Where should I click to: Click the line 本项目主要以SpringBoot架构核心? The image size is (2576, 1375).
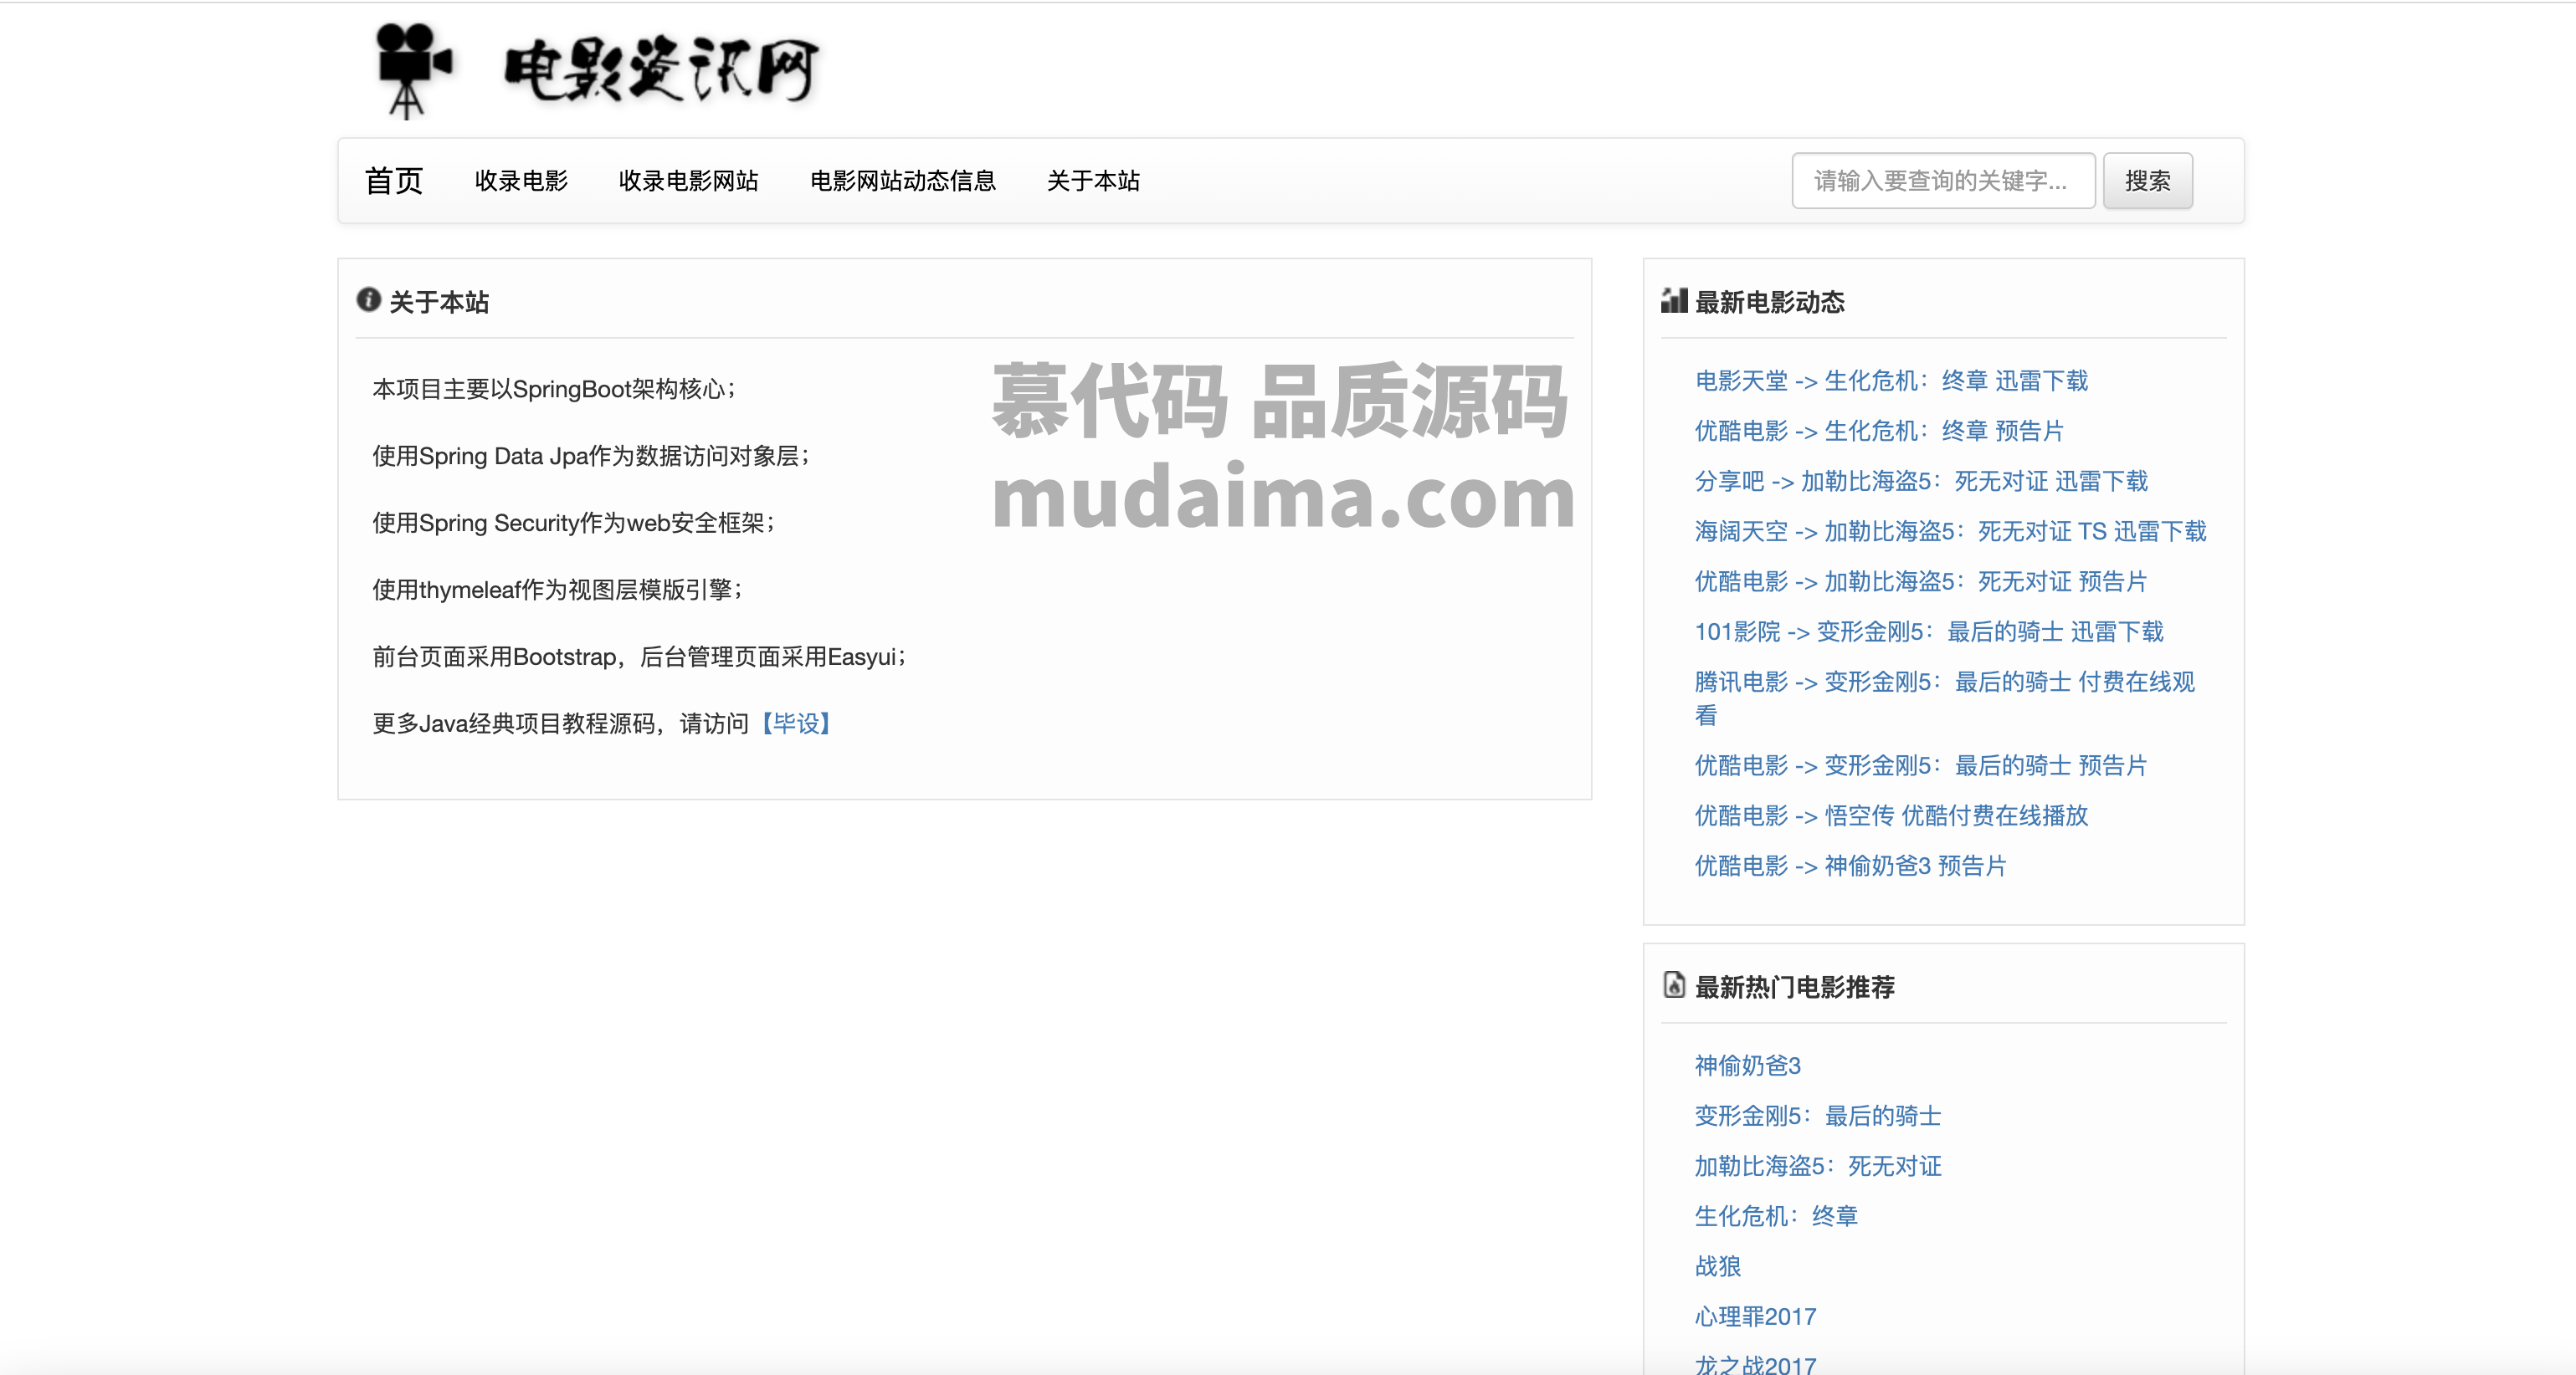pos(555,389)
